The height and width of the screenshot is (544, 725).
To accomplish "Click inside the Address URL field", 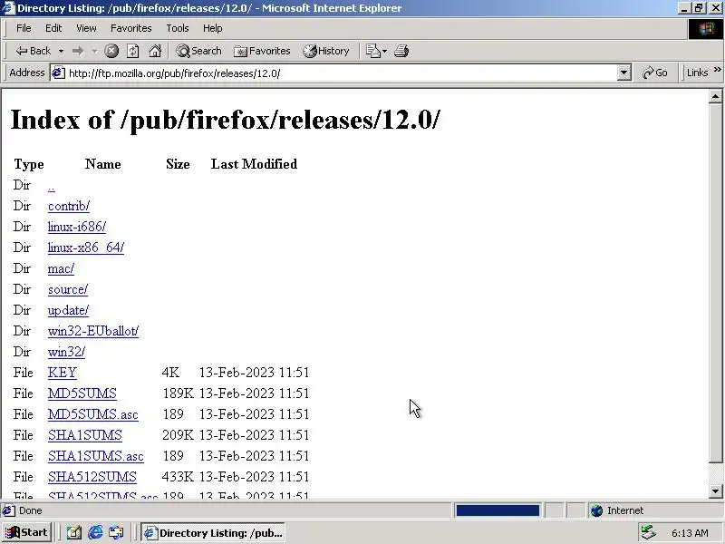I will (340, 73).
